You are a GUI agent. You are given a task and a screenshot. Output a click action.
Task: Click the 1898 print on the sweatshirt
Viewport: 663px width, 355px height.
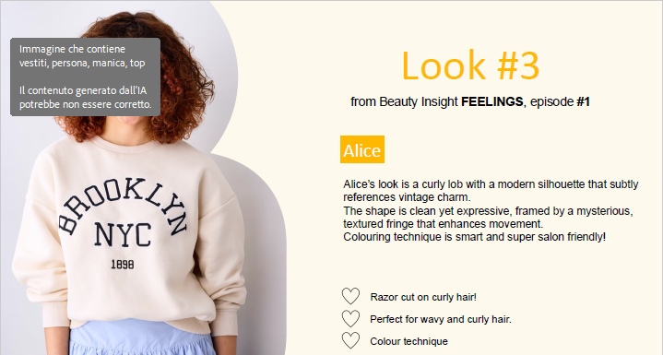coord(123,265)
